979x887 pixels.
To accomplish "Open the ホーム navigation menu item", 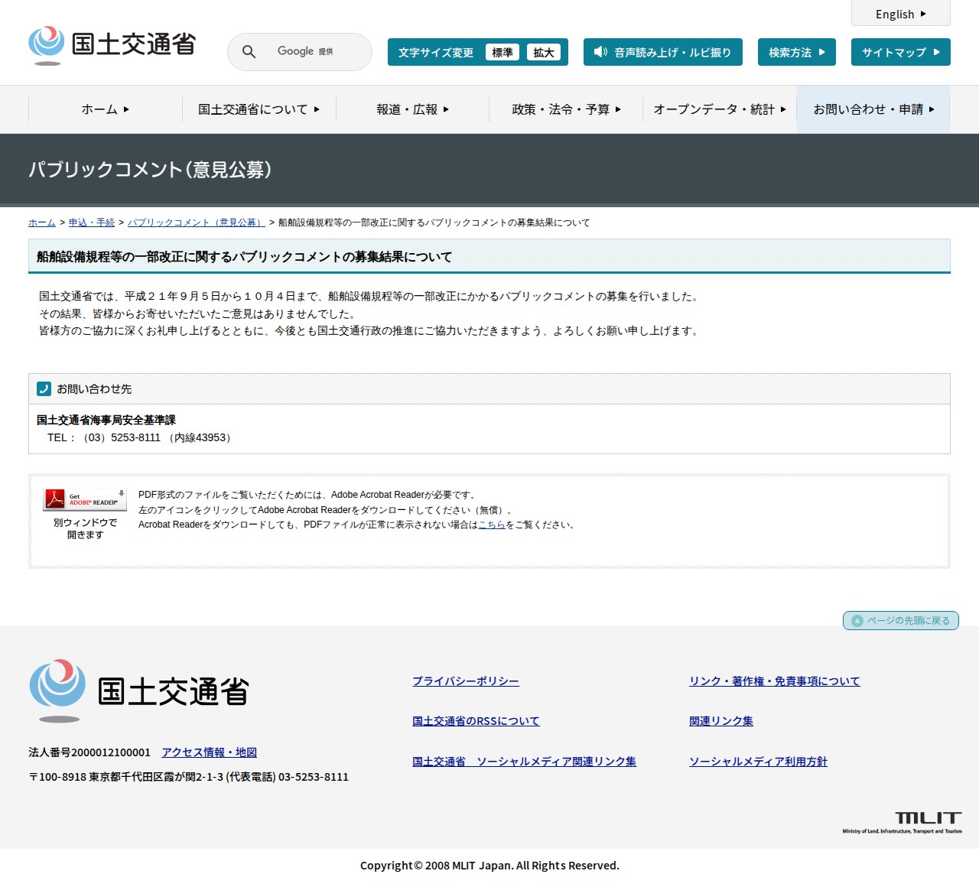I will click(105, 109).
